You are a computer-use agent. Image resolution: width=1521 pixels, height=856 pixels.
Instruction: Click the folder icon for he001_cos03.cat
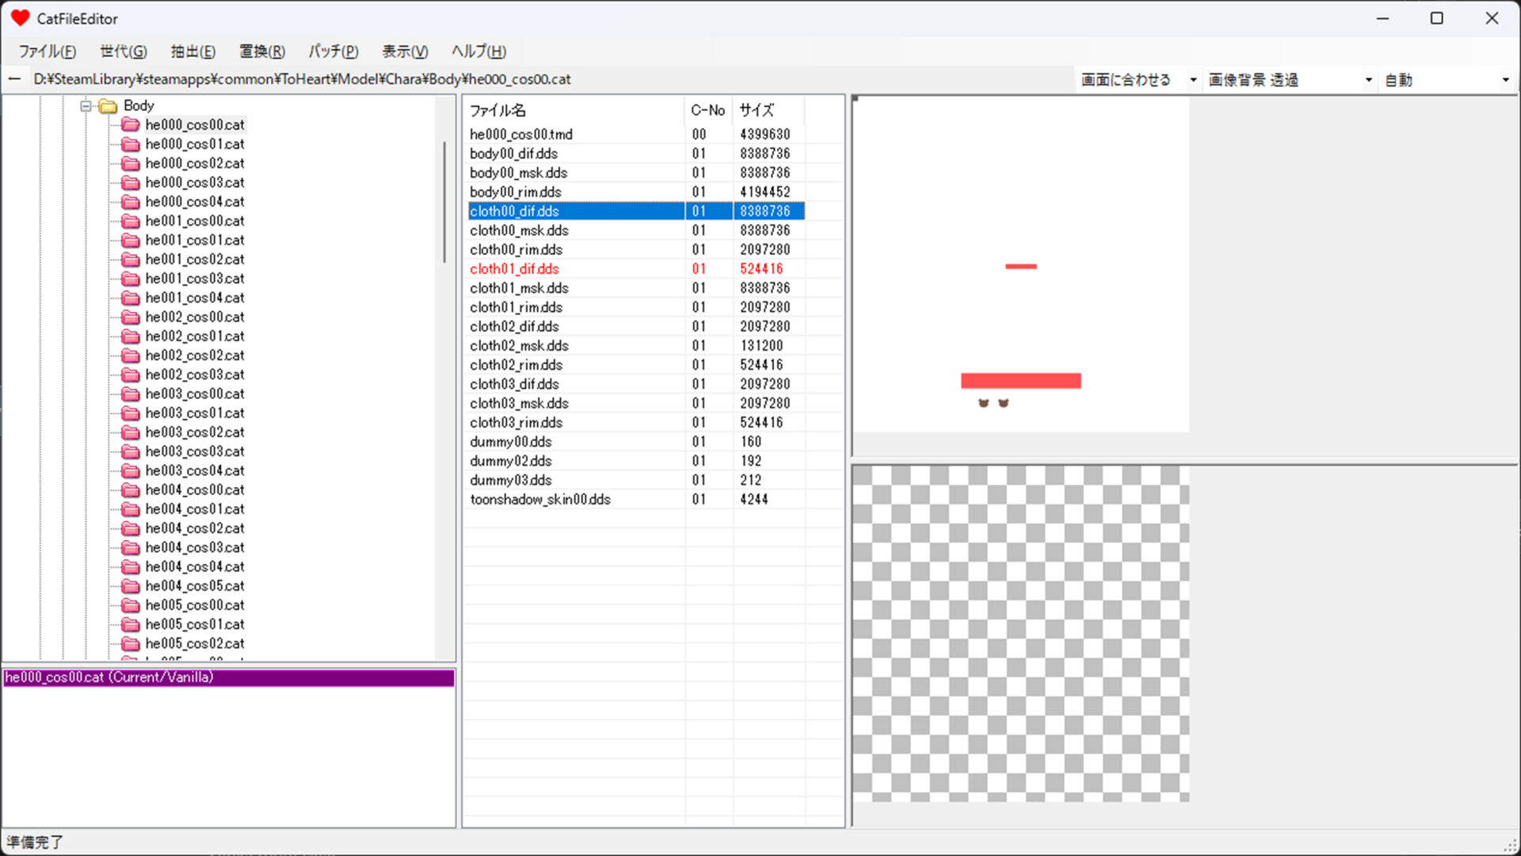point(131,279)
